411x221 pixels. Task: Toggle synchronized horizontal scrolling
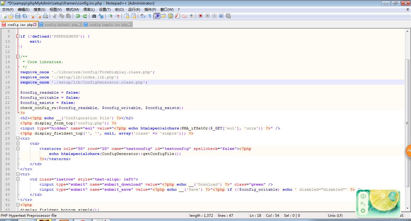134,16
